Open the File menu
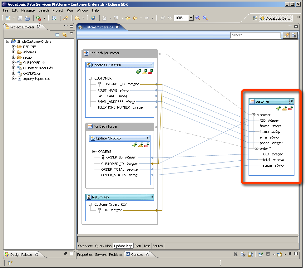 [x=6, y=10]
